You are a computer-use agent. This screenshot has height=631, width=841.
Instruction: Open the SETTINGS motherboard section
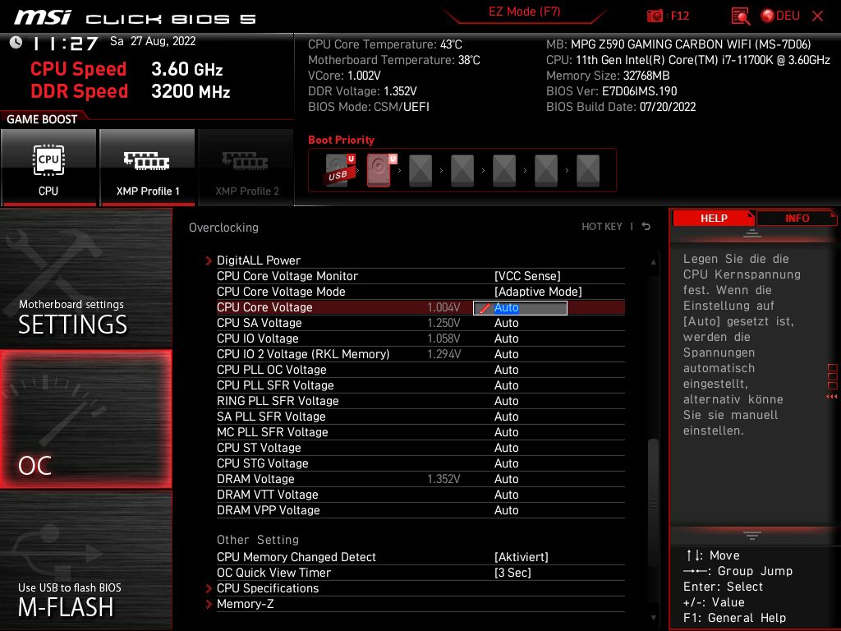point(85,278)
